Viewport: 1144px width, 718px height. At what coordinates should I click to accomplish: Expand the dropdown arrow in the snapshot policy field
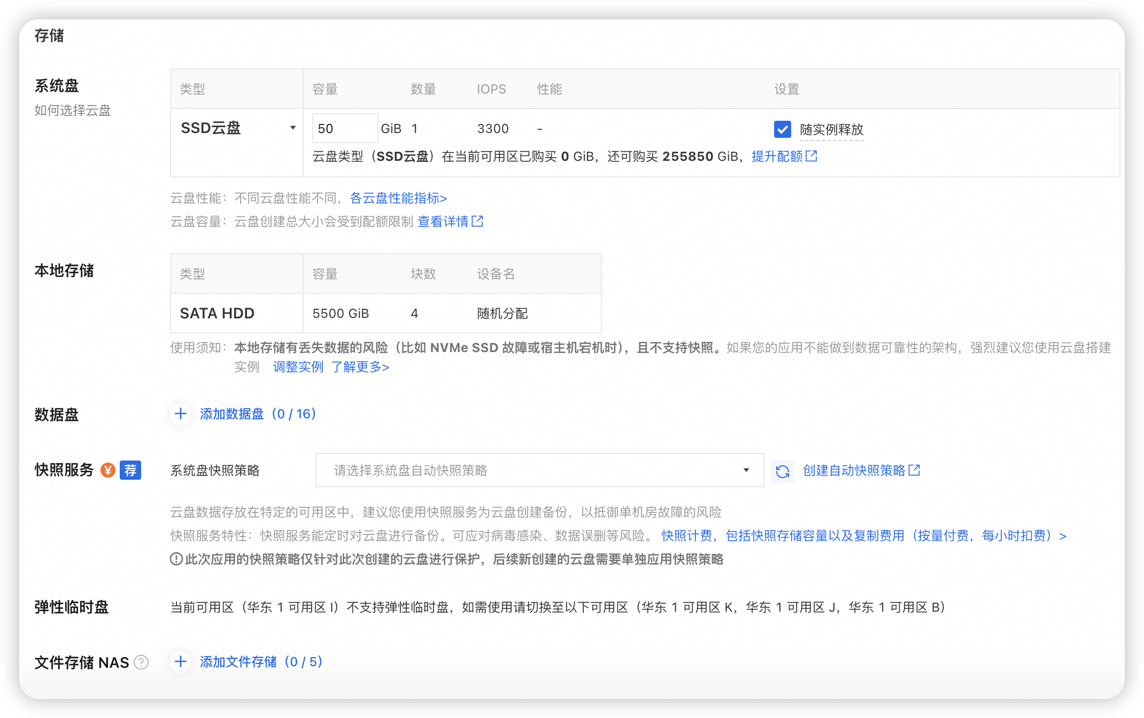point(746,471)
